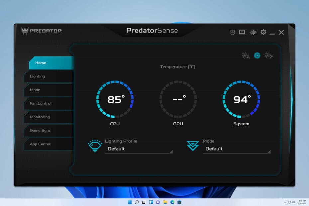Image resolution: width=309 pixels, height=206 pixels.
Task: Open the Mode Default dropdown
Action: [x=236, y=149]
